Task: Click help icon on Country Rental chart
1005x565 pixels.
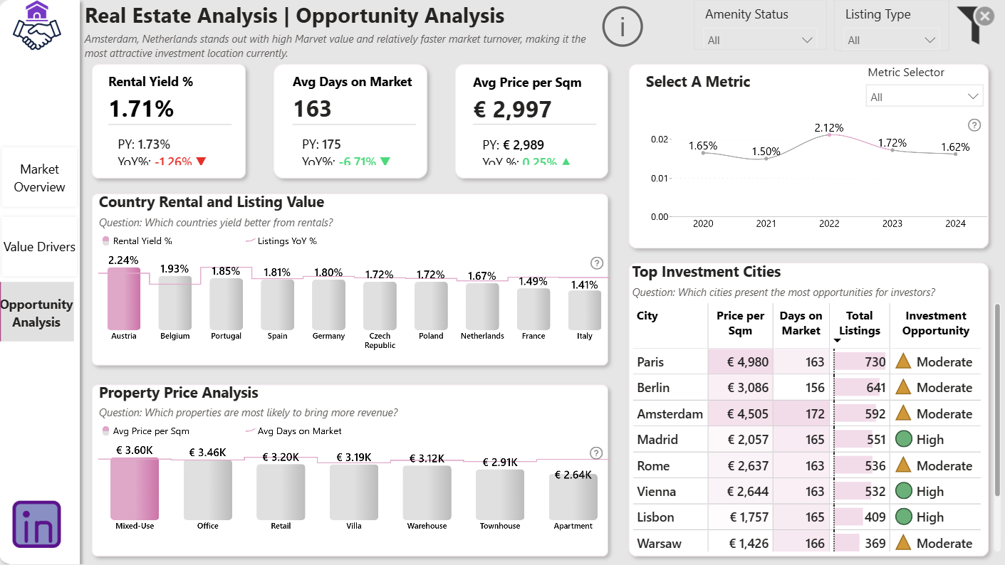Action: coord(597,263)
